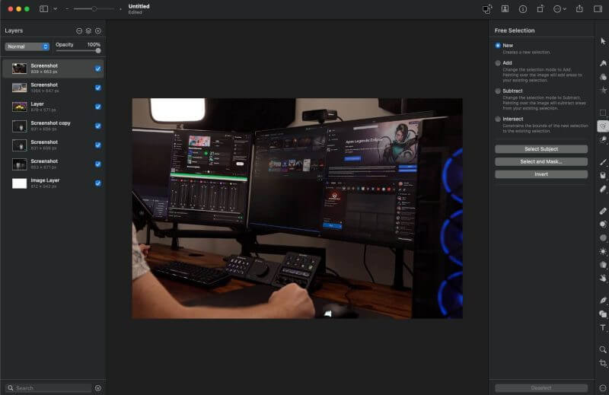
Task: Click the zoom in plus in title bar
Action: (x=120, y=8)
